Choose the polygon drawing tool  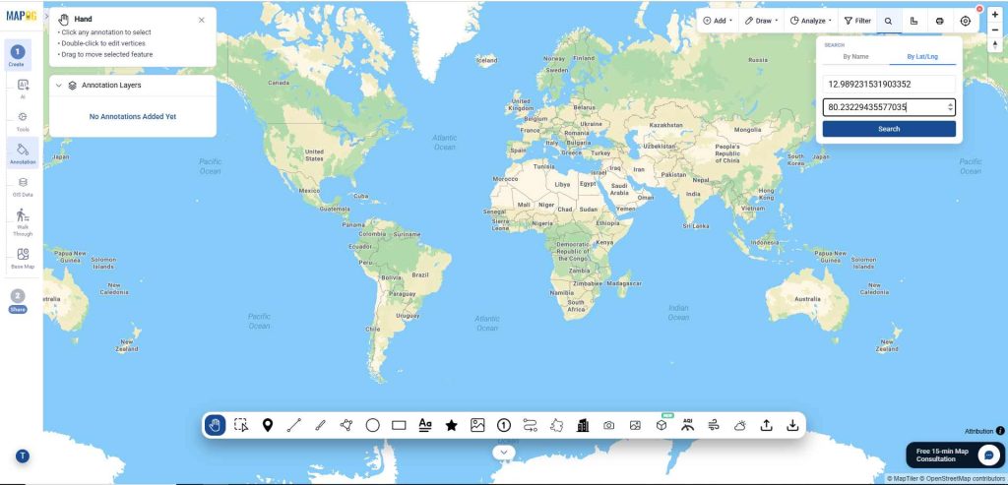coord(346,425)
